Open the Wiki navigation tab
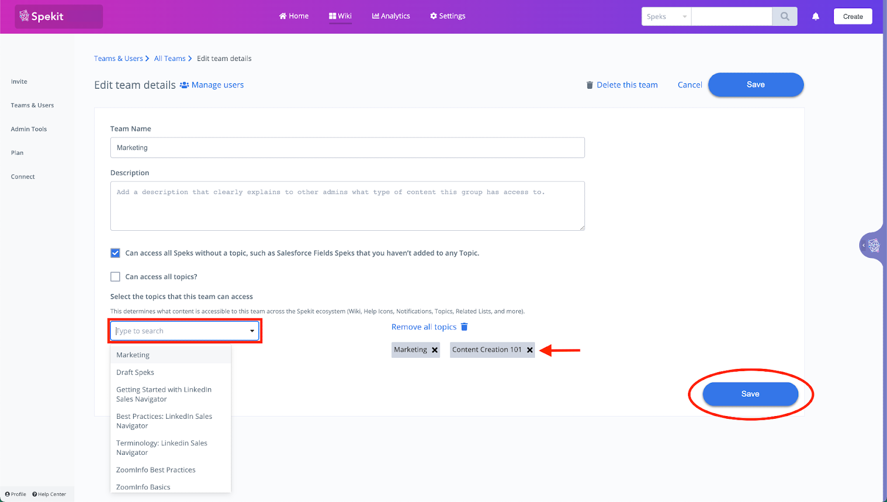The image size is (887, 502). tap(340, 16)
